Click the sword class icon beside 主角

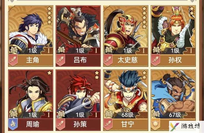[x=13, y=60]
